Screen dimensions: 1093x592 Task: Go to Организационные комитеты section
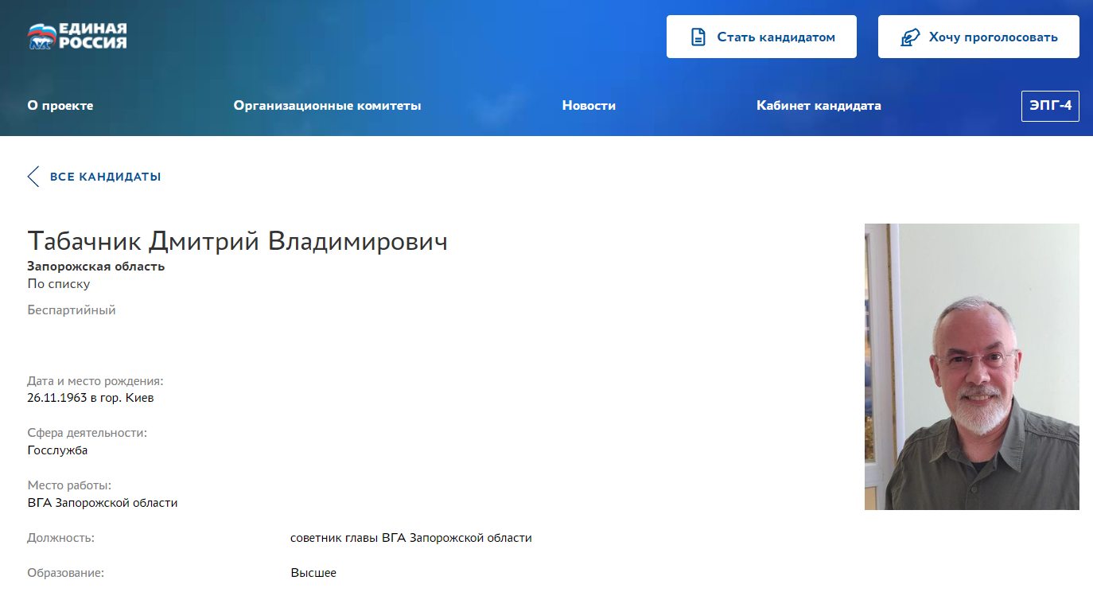click(327, 106)
